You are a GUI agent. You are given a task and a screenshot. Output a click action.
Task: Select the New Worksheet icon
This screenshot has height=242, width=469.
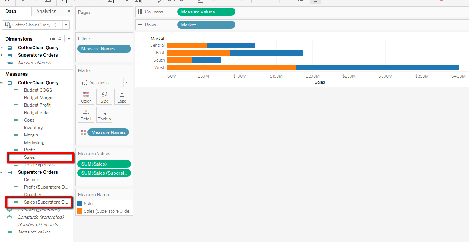111,2
